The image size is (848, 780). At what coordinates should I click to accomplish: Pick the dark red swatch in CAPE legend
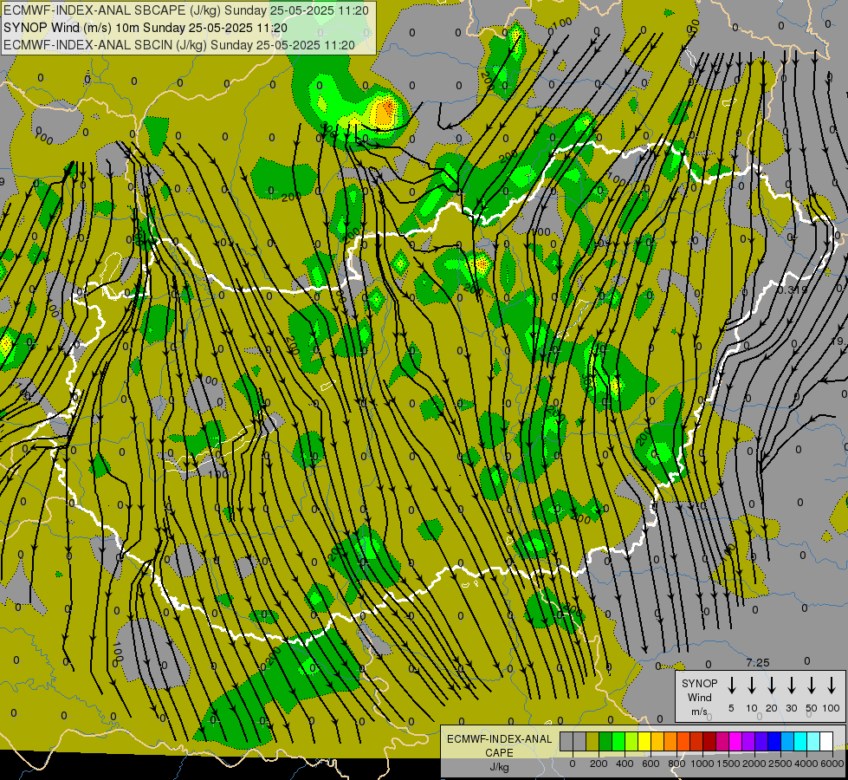point(710,741)
